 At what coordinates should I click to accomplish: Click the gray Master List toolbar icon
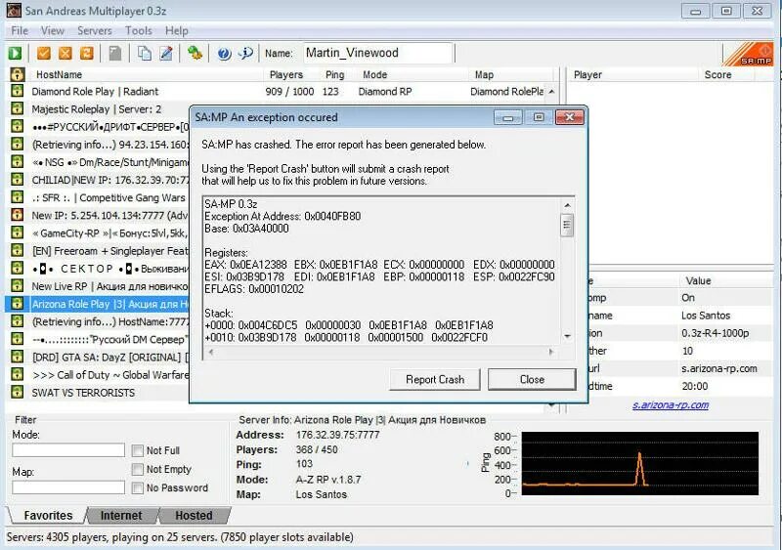115,53
